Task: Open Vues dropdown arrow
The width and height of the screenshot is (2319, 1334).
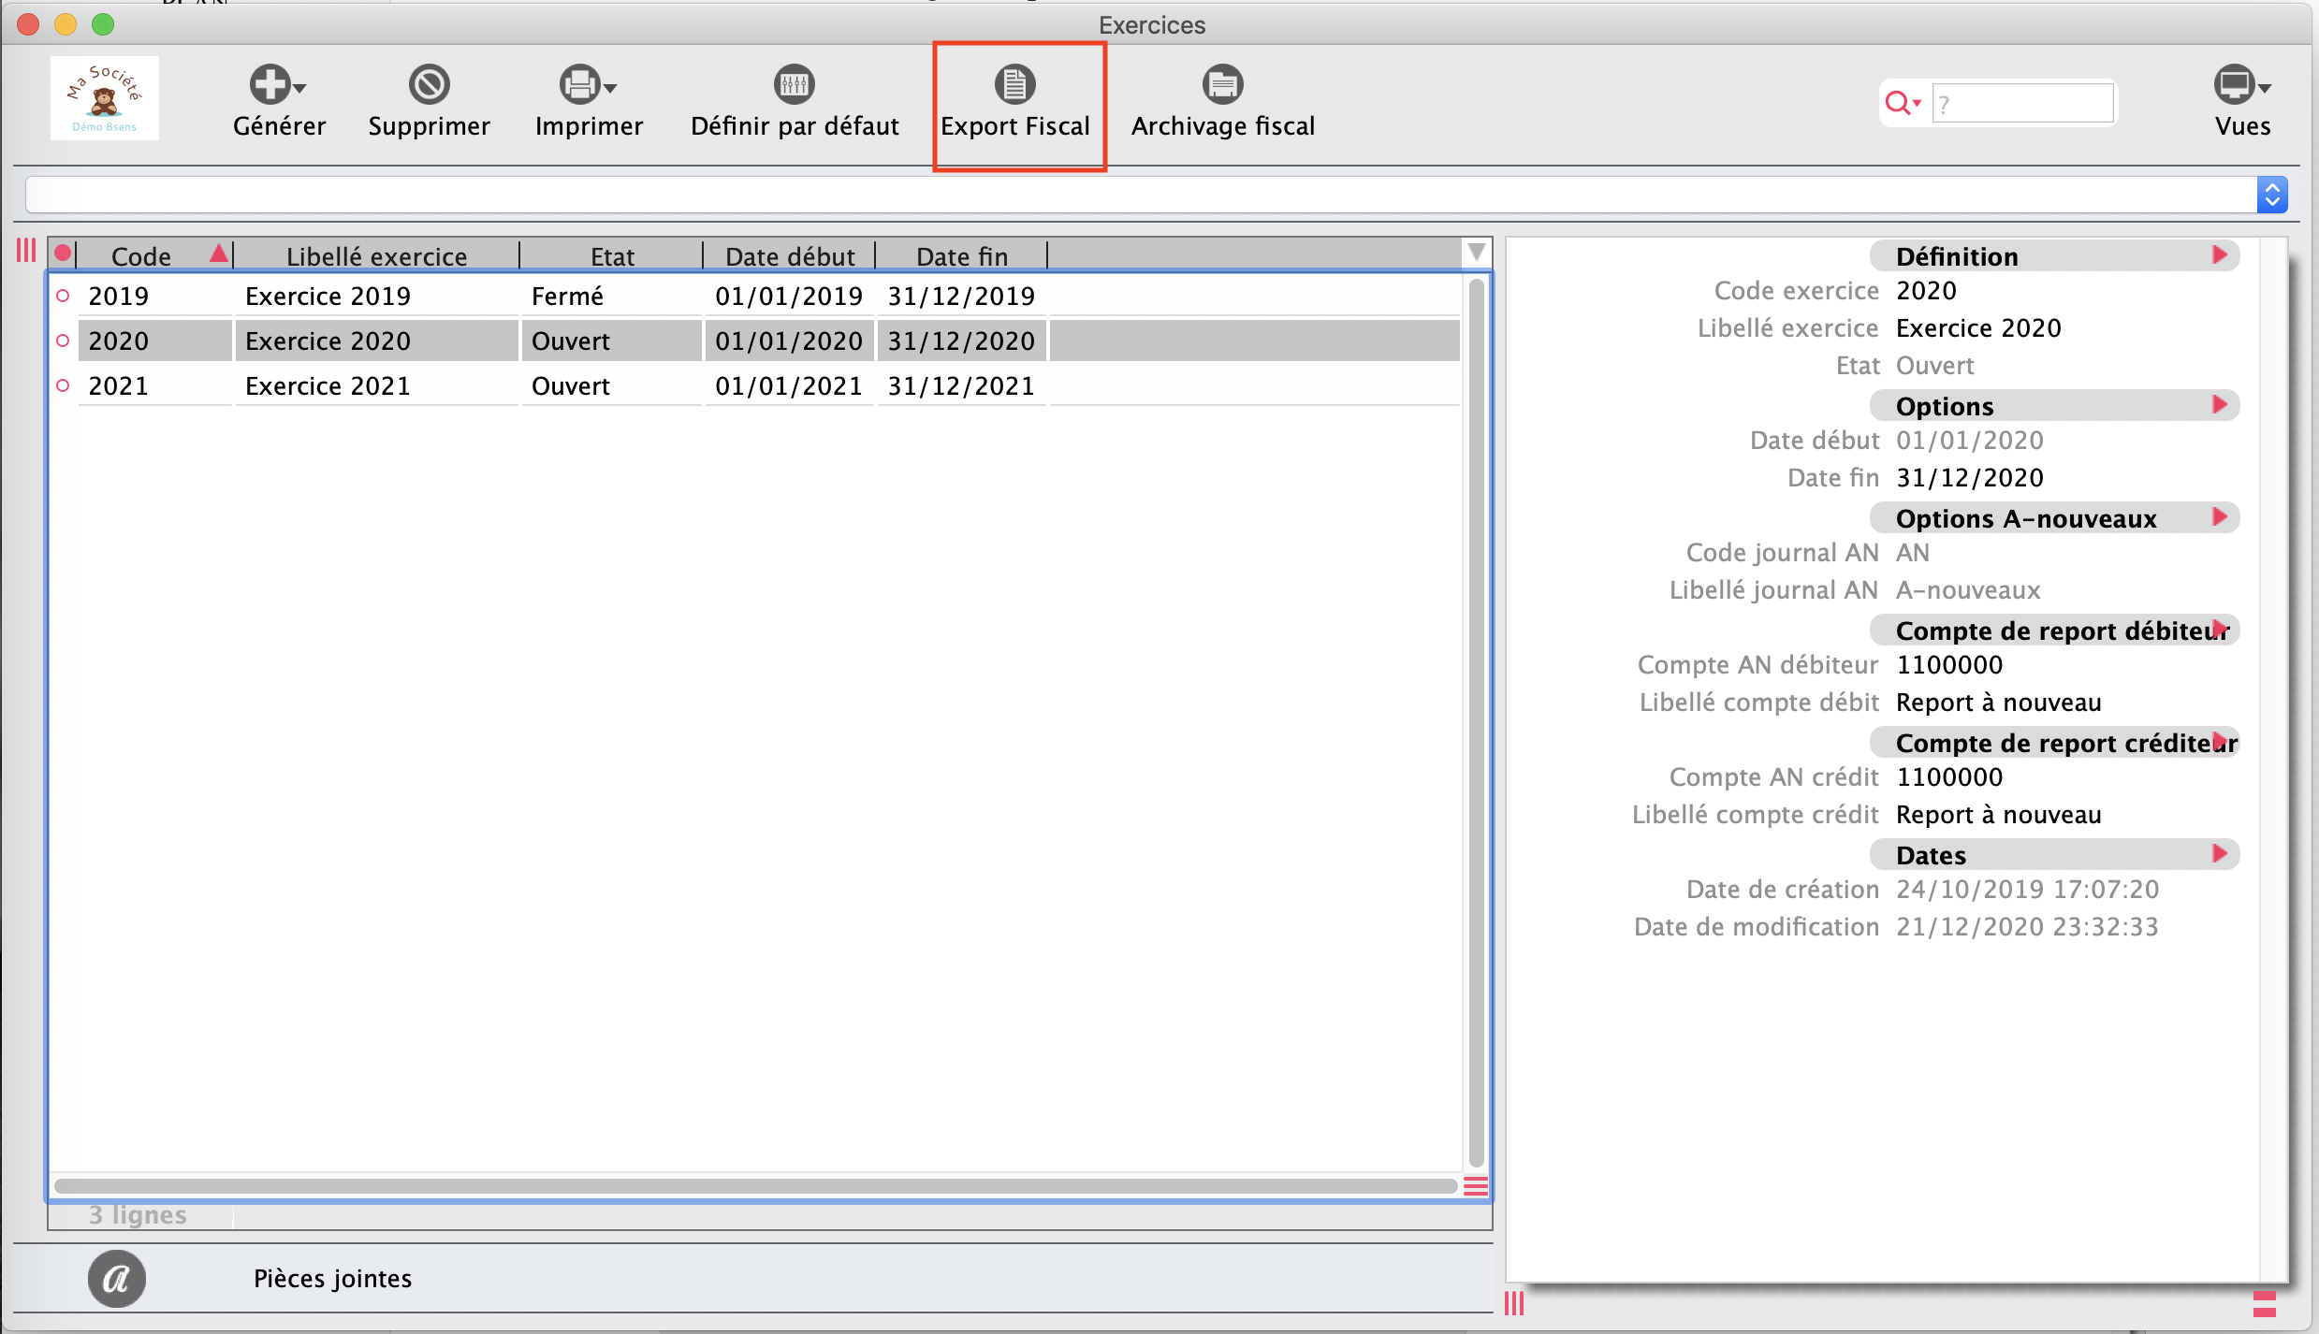Action: point(2265,88)
